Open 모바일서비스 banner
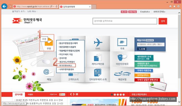The width and height of the screenshot is (182, 106). click(x=142, y=75)
